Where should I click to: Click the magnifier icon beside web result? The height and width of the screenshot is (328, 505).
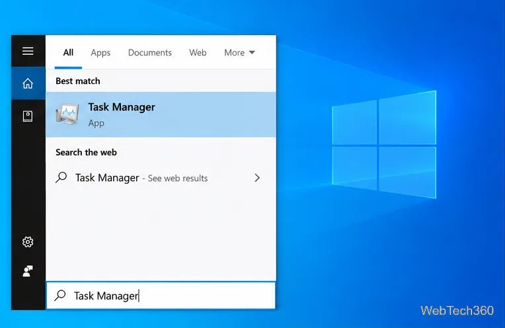(x=61, y=177)
